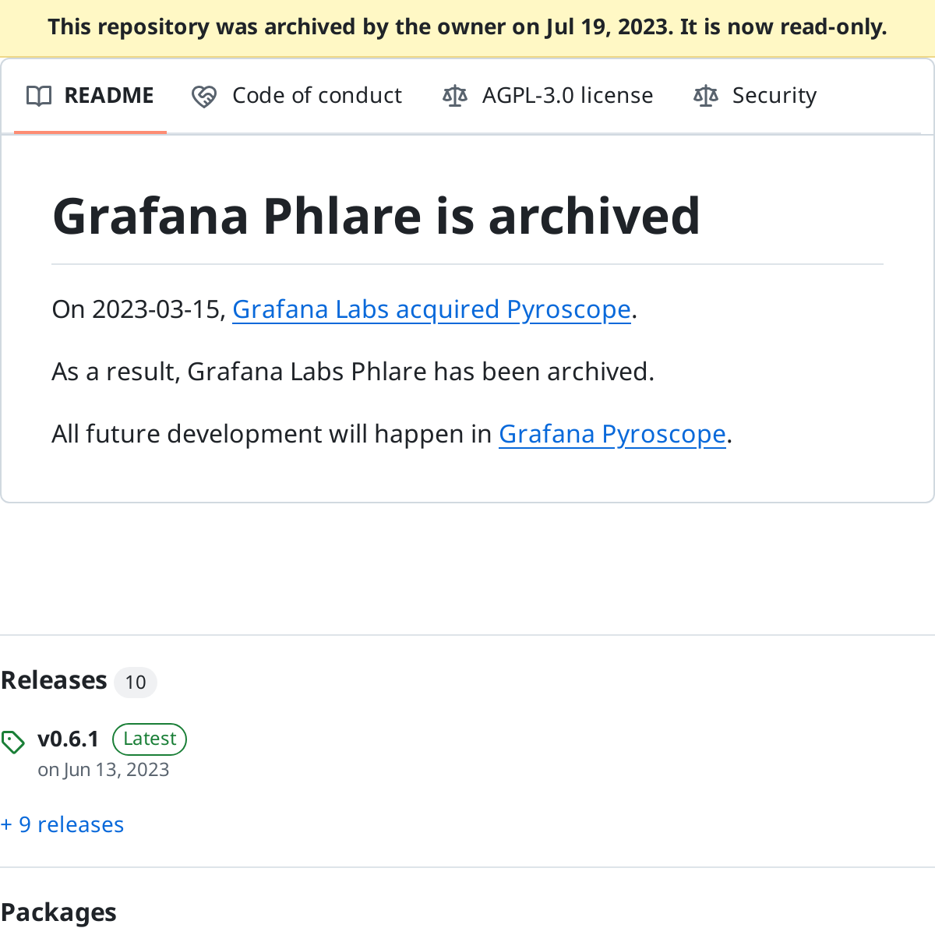Click the Grafana Phlare is archived heading
The width and height of the screenshot is (935, 935).
coord(376,216)
